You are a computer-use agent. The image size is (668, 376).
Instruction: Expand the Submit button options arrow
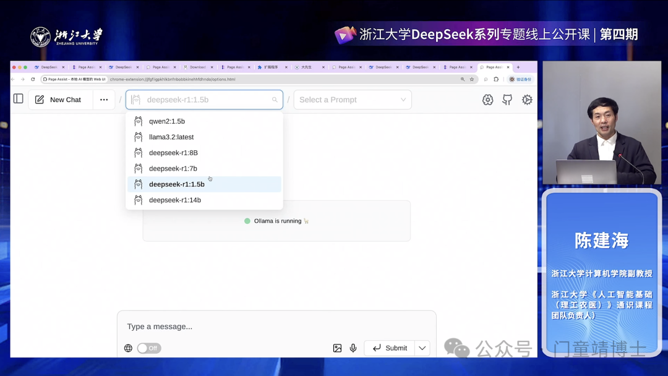click(422, 348)
